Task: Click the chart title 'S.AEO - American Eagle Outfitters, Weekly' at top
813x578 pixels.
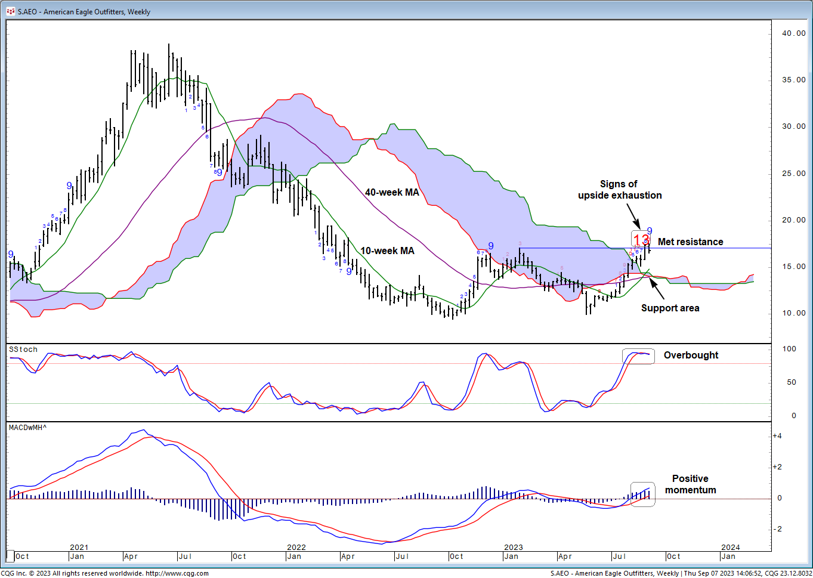Action: click(x=84, y=11)
